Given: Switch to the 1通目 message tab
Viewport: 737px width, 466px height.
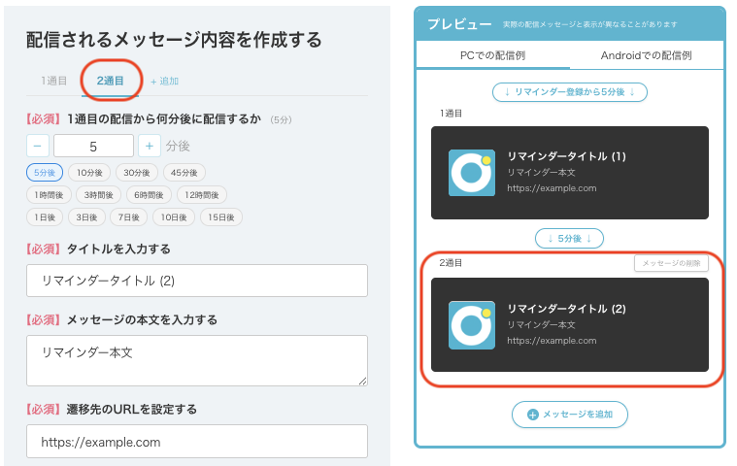Looking at the screenshot, I should [x=53, y=81].
